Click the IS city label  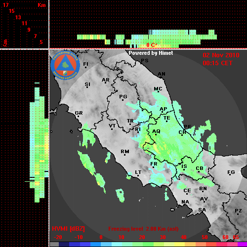[x=184, y=166]
